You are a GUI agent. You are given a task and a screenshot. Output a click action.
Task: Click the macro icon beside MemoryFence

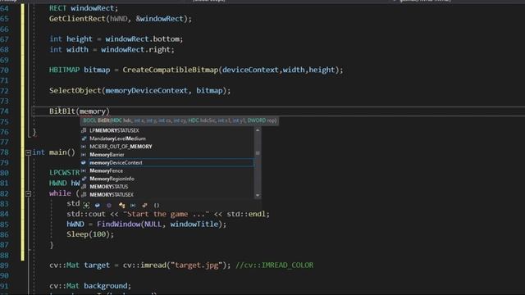click(84, 170)
